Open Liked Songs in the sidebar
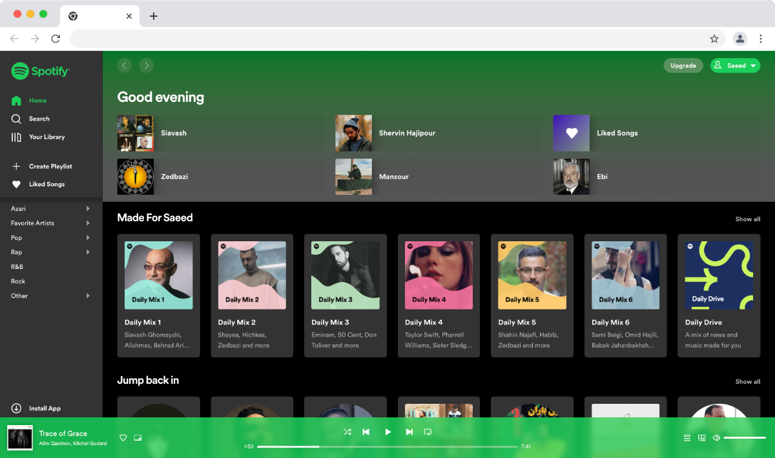Viewport: 775px width, 458px height. (38, 184)
